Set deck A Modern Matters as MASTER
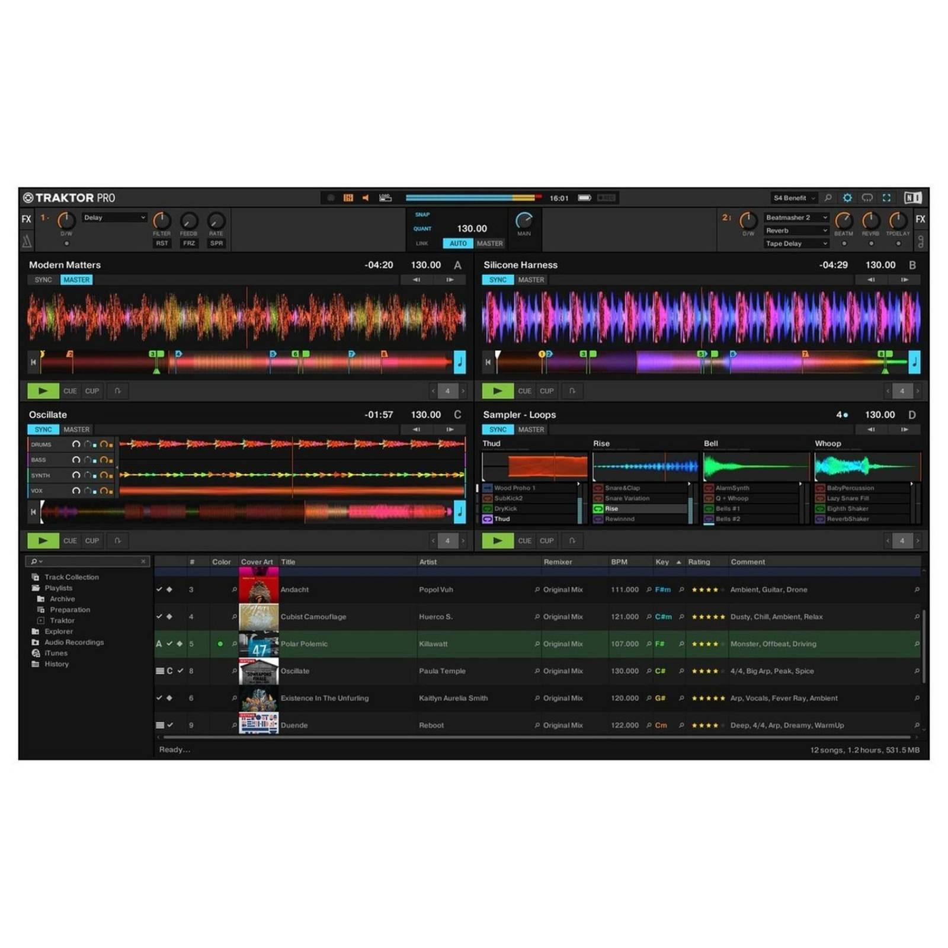The image size is (948, 948). pyautogui.click(x=76, y=280)
